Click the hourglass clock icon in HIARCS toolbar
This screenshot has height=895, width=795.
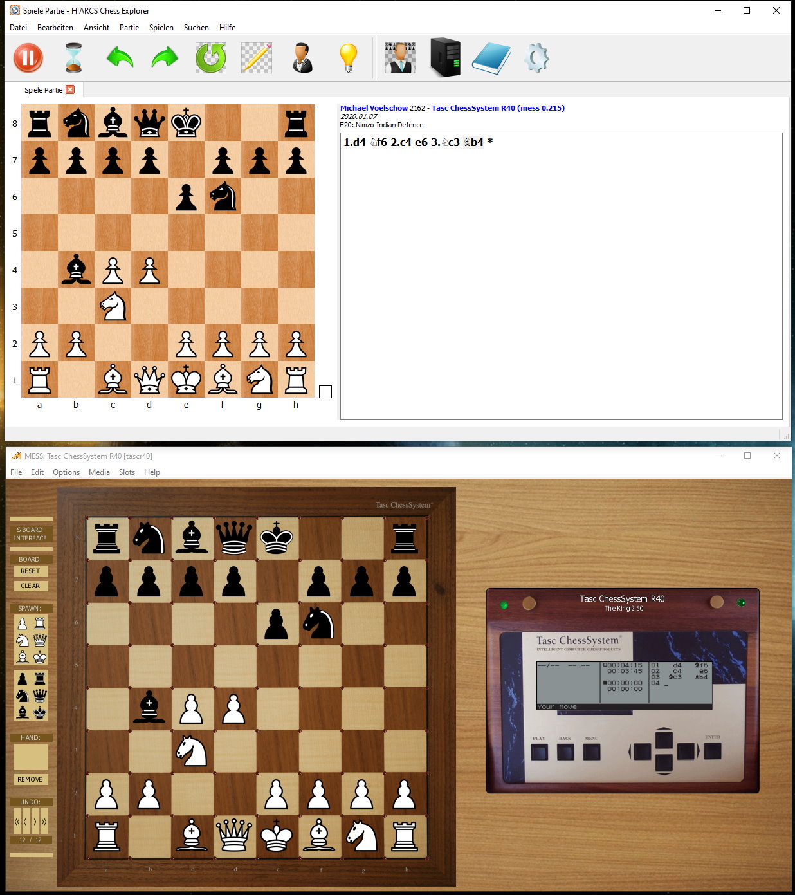74,59
